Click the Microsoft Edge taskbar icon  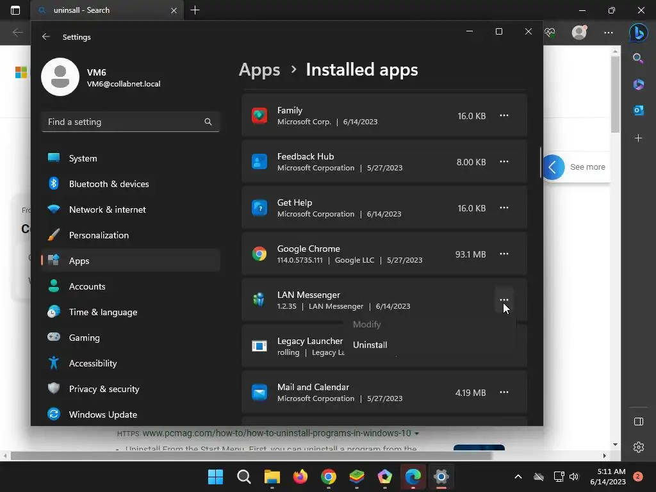pyautogui.click(x=413, y=477)
